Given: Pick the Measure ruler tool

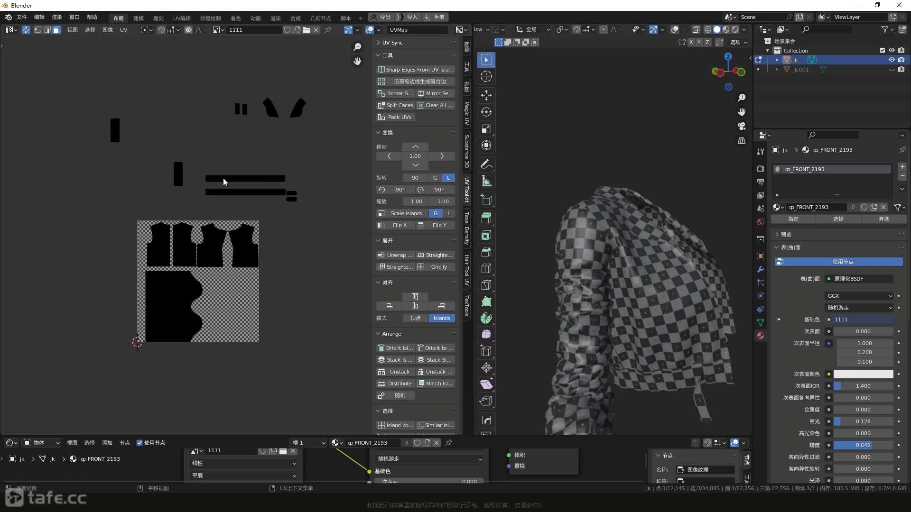Looking at the screenshot, I should tap(486, 181).
